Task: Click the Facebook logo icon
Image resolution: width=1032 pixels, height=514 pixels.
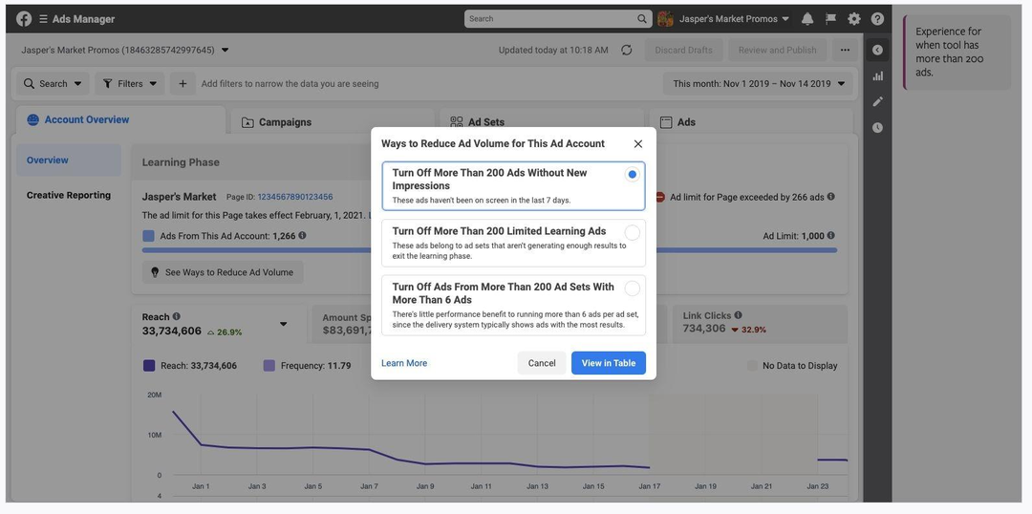Action: coord(24,19)
